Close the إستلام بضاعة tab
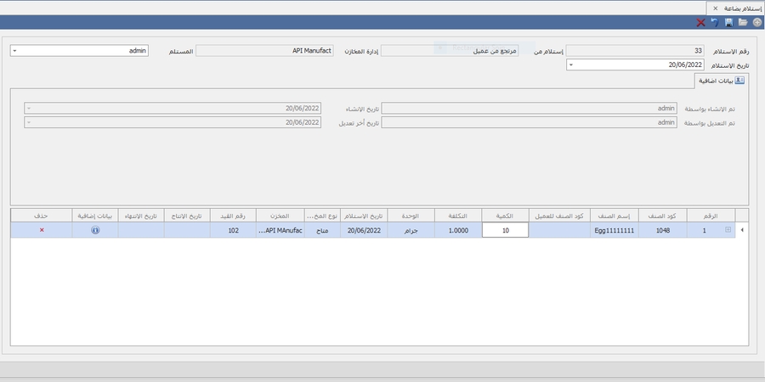 [714, 7]
